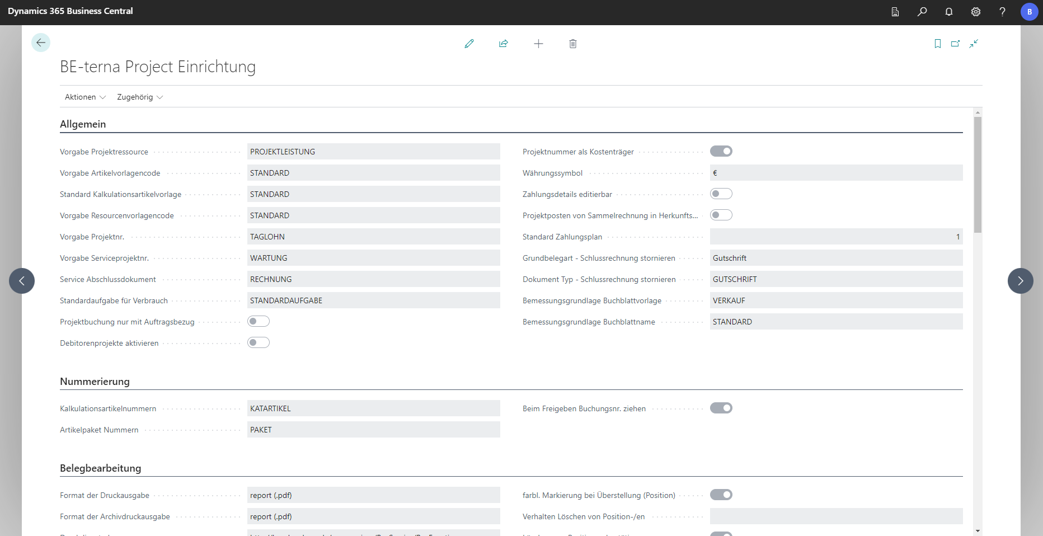Open notifications bell icon

tap(949, 12)
